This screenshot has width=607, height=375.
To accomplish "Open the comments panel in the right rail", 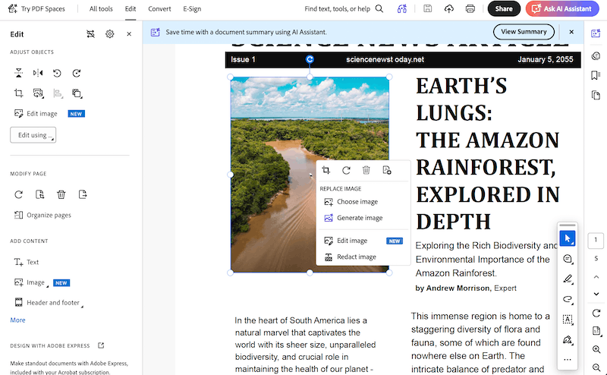I will pos(596,56).
